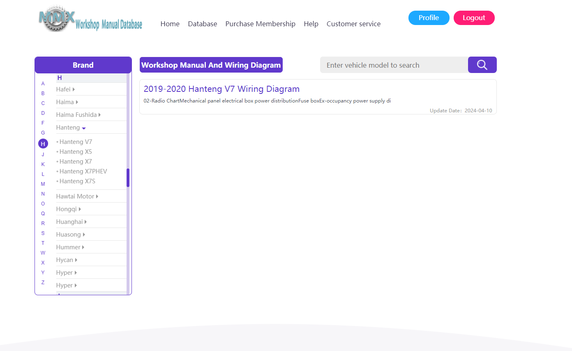The width and height of the screenshot is (572, 351).
Task: Open Purchase Membership in the navigation
Action: click(261, 24)
